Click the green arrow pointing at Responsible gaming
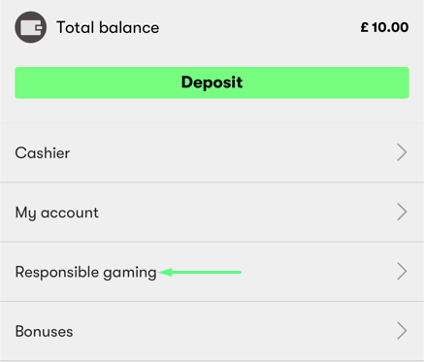 [x=200, y=272]
